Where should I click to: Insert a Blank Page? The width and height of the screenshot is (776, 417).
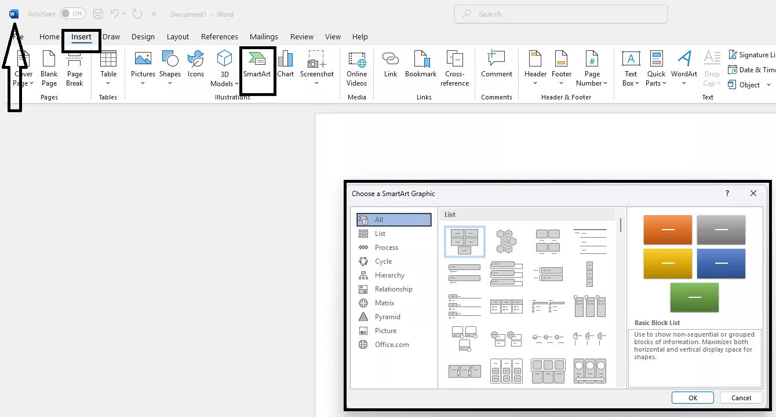(x=49, y=68)
